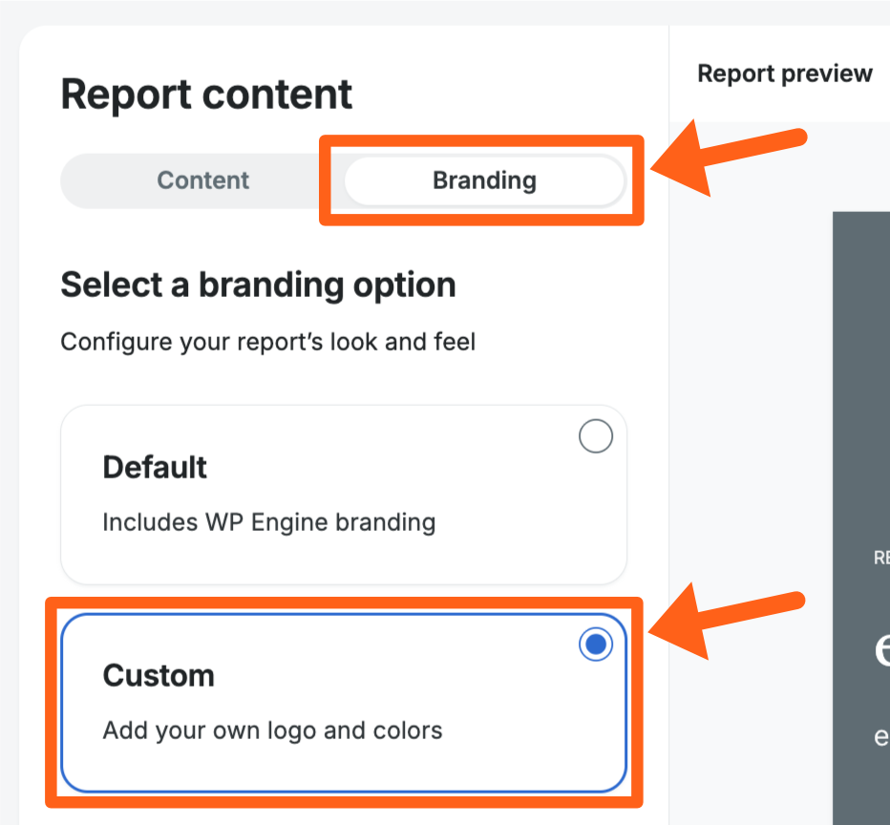
Task: Click the large white title text in preview
Action: [882, 650]
